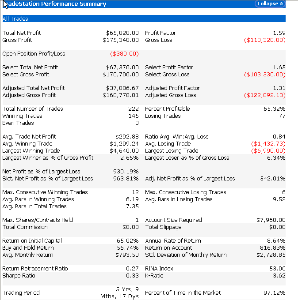
Task: Click the Total Slippage label
Action: click(163, 227)
